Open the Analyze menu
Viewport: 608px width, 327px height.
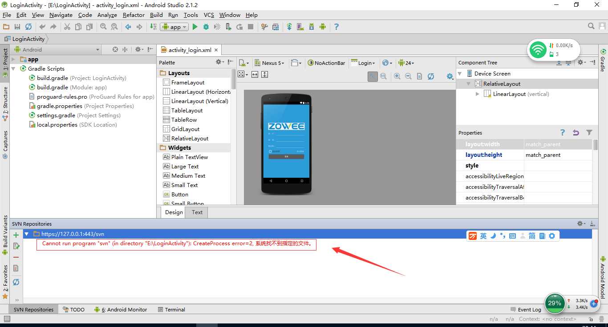pos(107,15)
